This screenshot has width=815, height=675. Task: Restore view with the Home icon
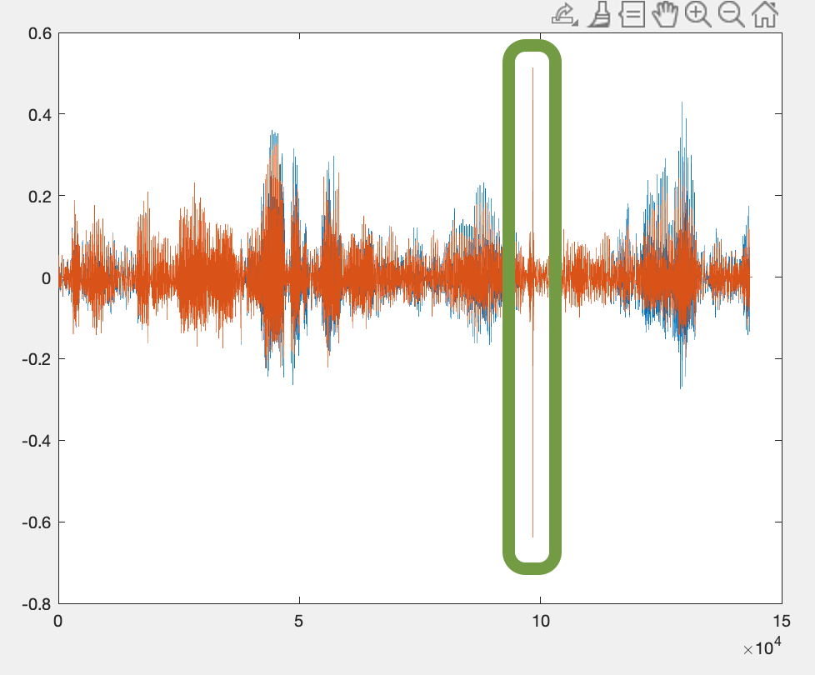click(764, 14)
